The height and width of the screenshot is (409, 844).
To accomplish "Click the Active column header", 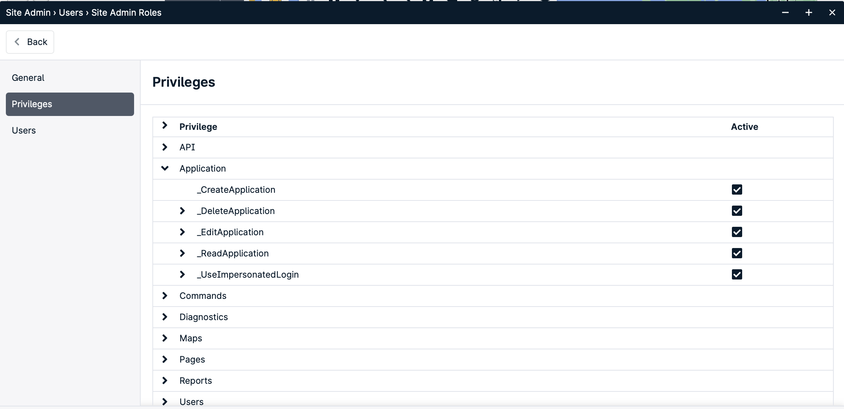I will [x=745, y=127].
